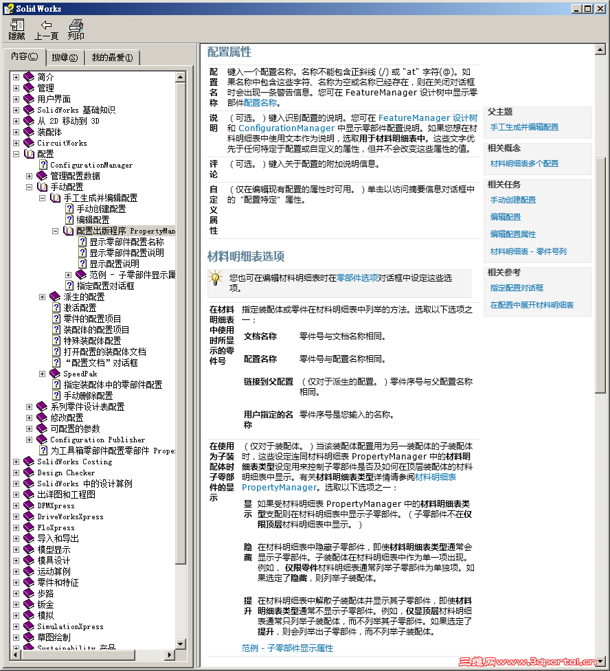Click the book icon beside 用户界面

pyautogui.click(x=29, y=99)
